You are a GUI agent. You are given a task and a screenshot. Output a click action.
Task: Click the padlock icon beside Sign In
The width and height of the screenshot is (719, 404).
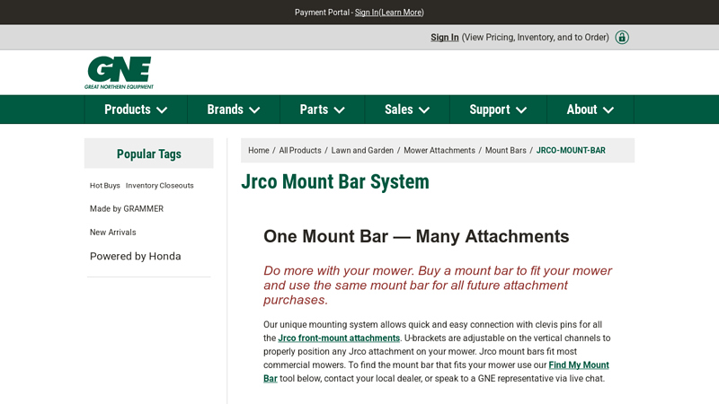[x=622, y=37]
